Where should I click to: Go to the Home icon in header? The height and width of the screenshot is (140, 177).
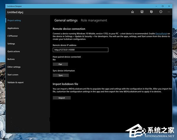132,12
